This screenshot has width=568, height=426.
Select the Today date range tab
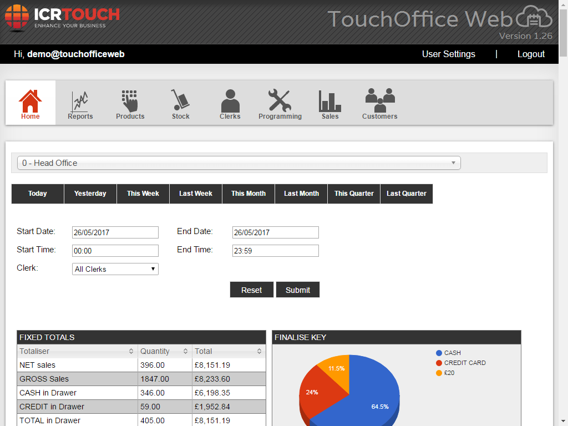pos(38,194)
